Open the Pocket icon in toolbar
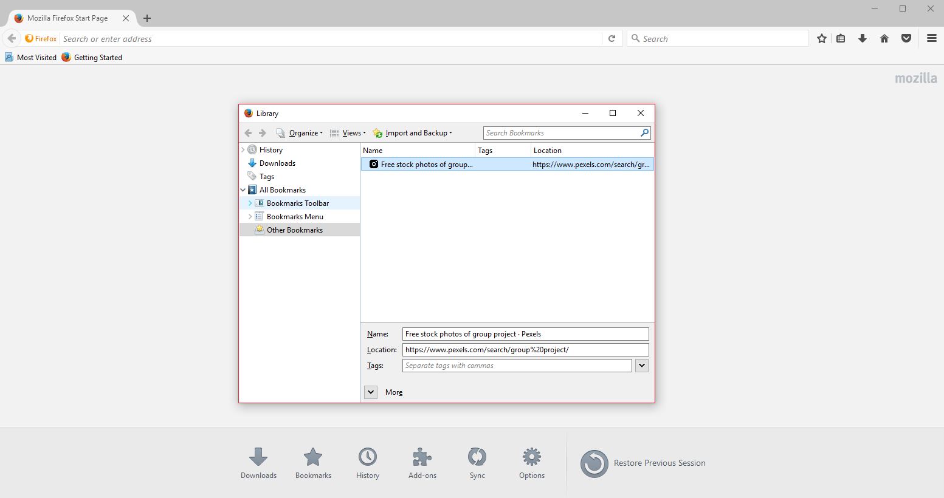The height and width of the screenshot is (498, 944). tap(906, 38)
